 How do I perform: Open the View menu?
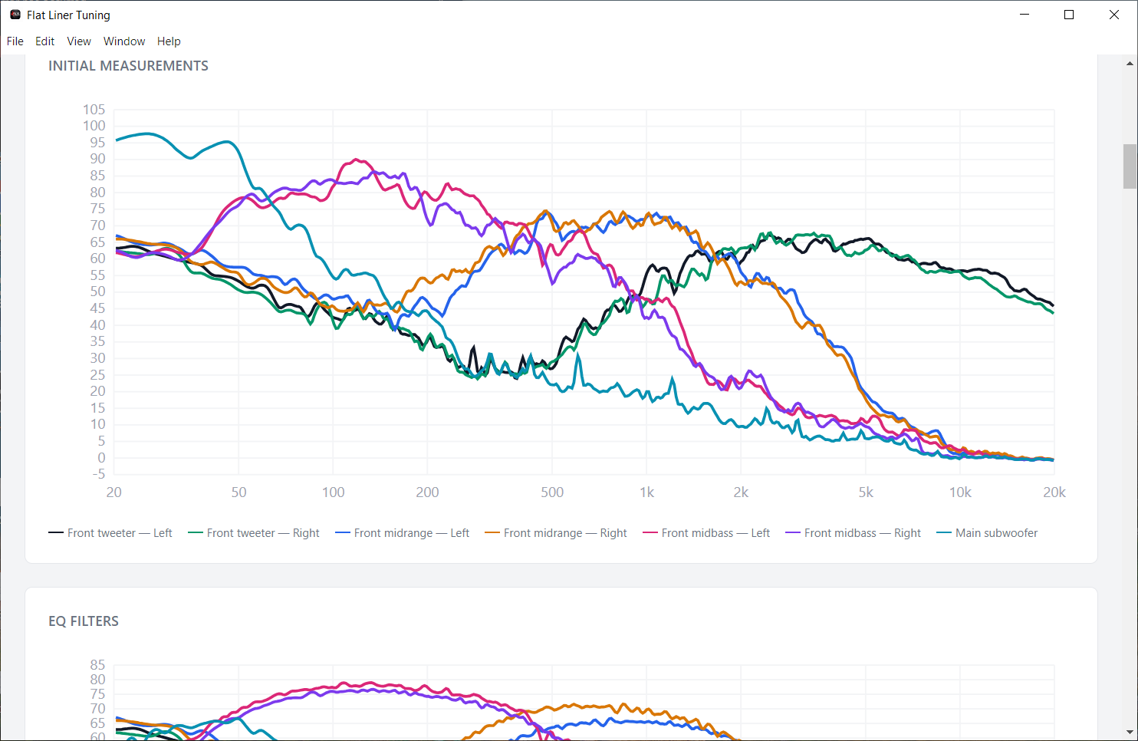79,41
